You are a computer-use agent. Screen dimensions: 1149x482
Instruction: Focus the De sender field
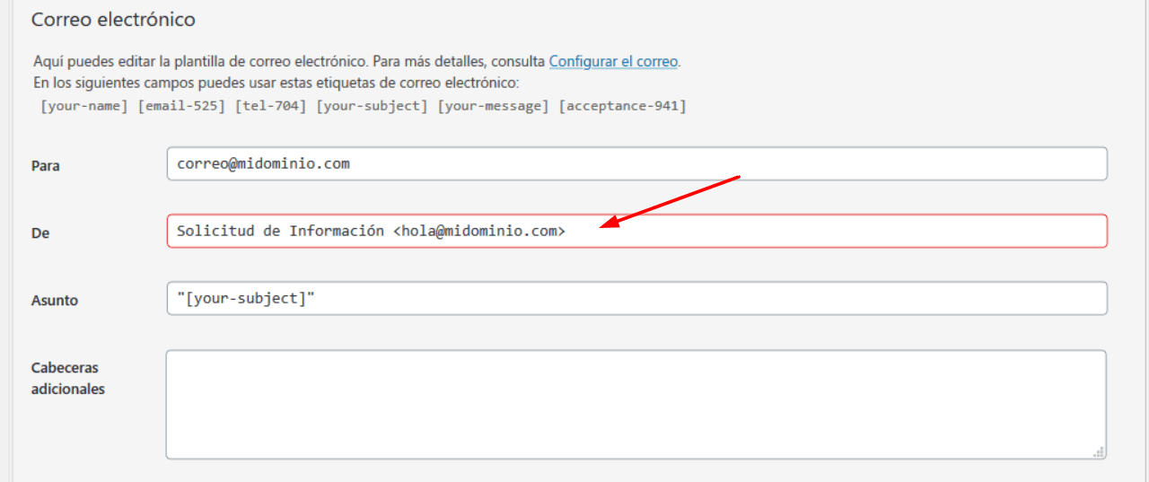[x=636, y=231]
